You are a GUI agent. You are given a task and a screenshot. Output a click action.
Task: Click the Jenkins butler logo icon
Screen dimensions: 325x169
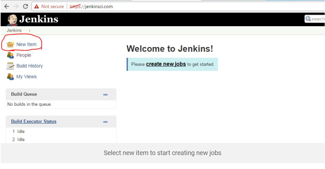point(12,20)
